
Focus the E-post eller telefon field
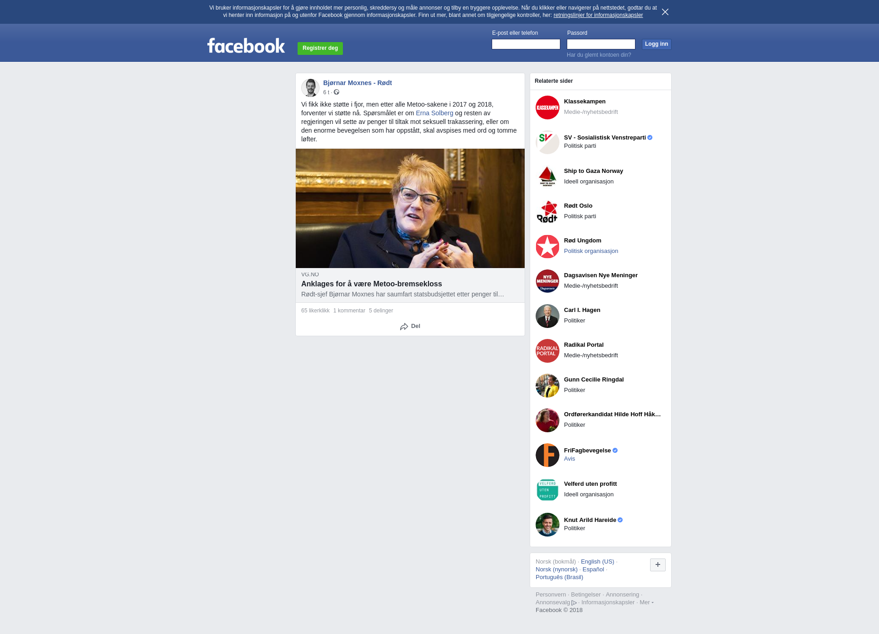point(526,44)
